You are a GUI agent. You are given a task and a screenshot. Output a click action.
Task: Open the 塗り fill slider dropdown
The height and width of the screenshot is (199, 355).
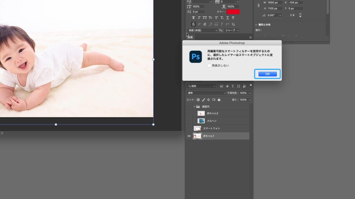250,100
